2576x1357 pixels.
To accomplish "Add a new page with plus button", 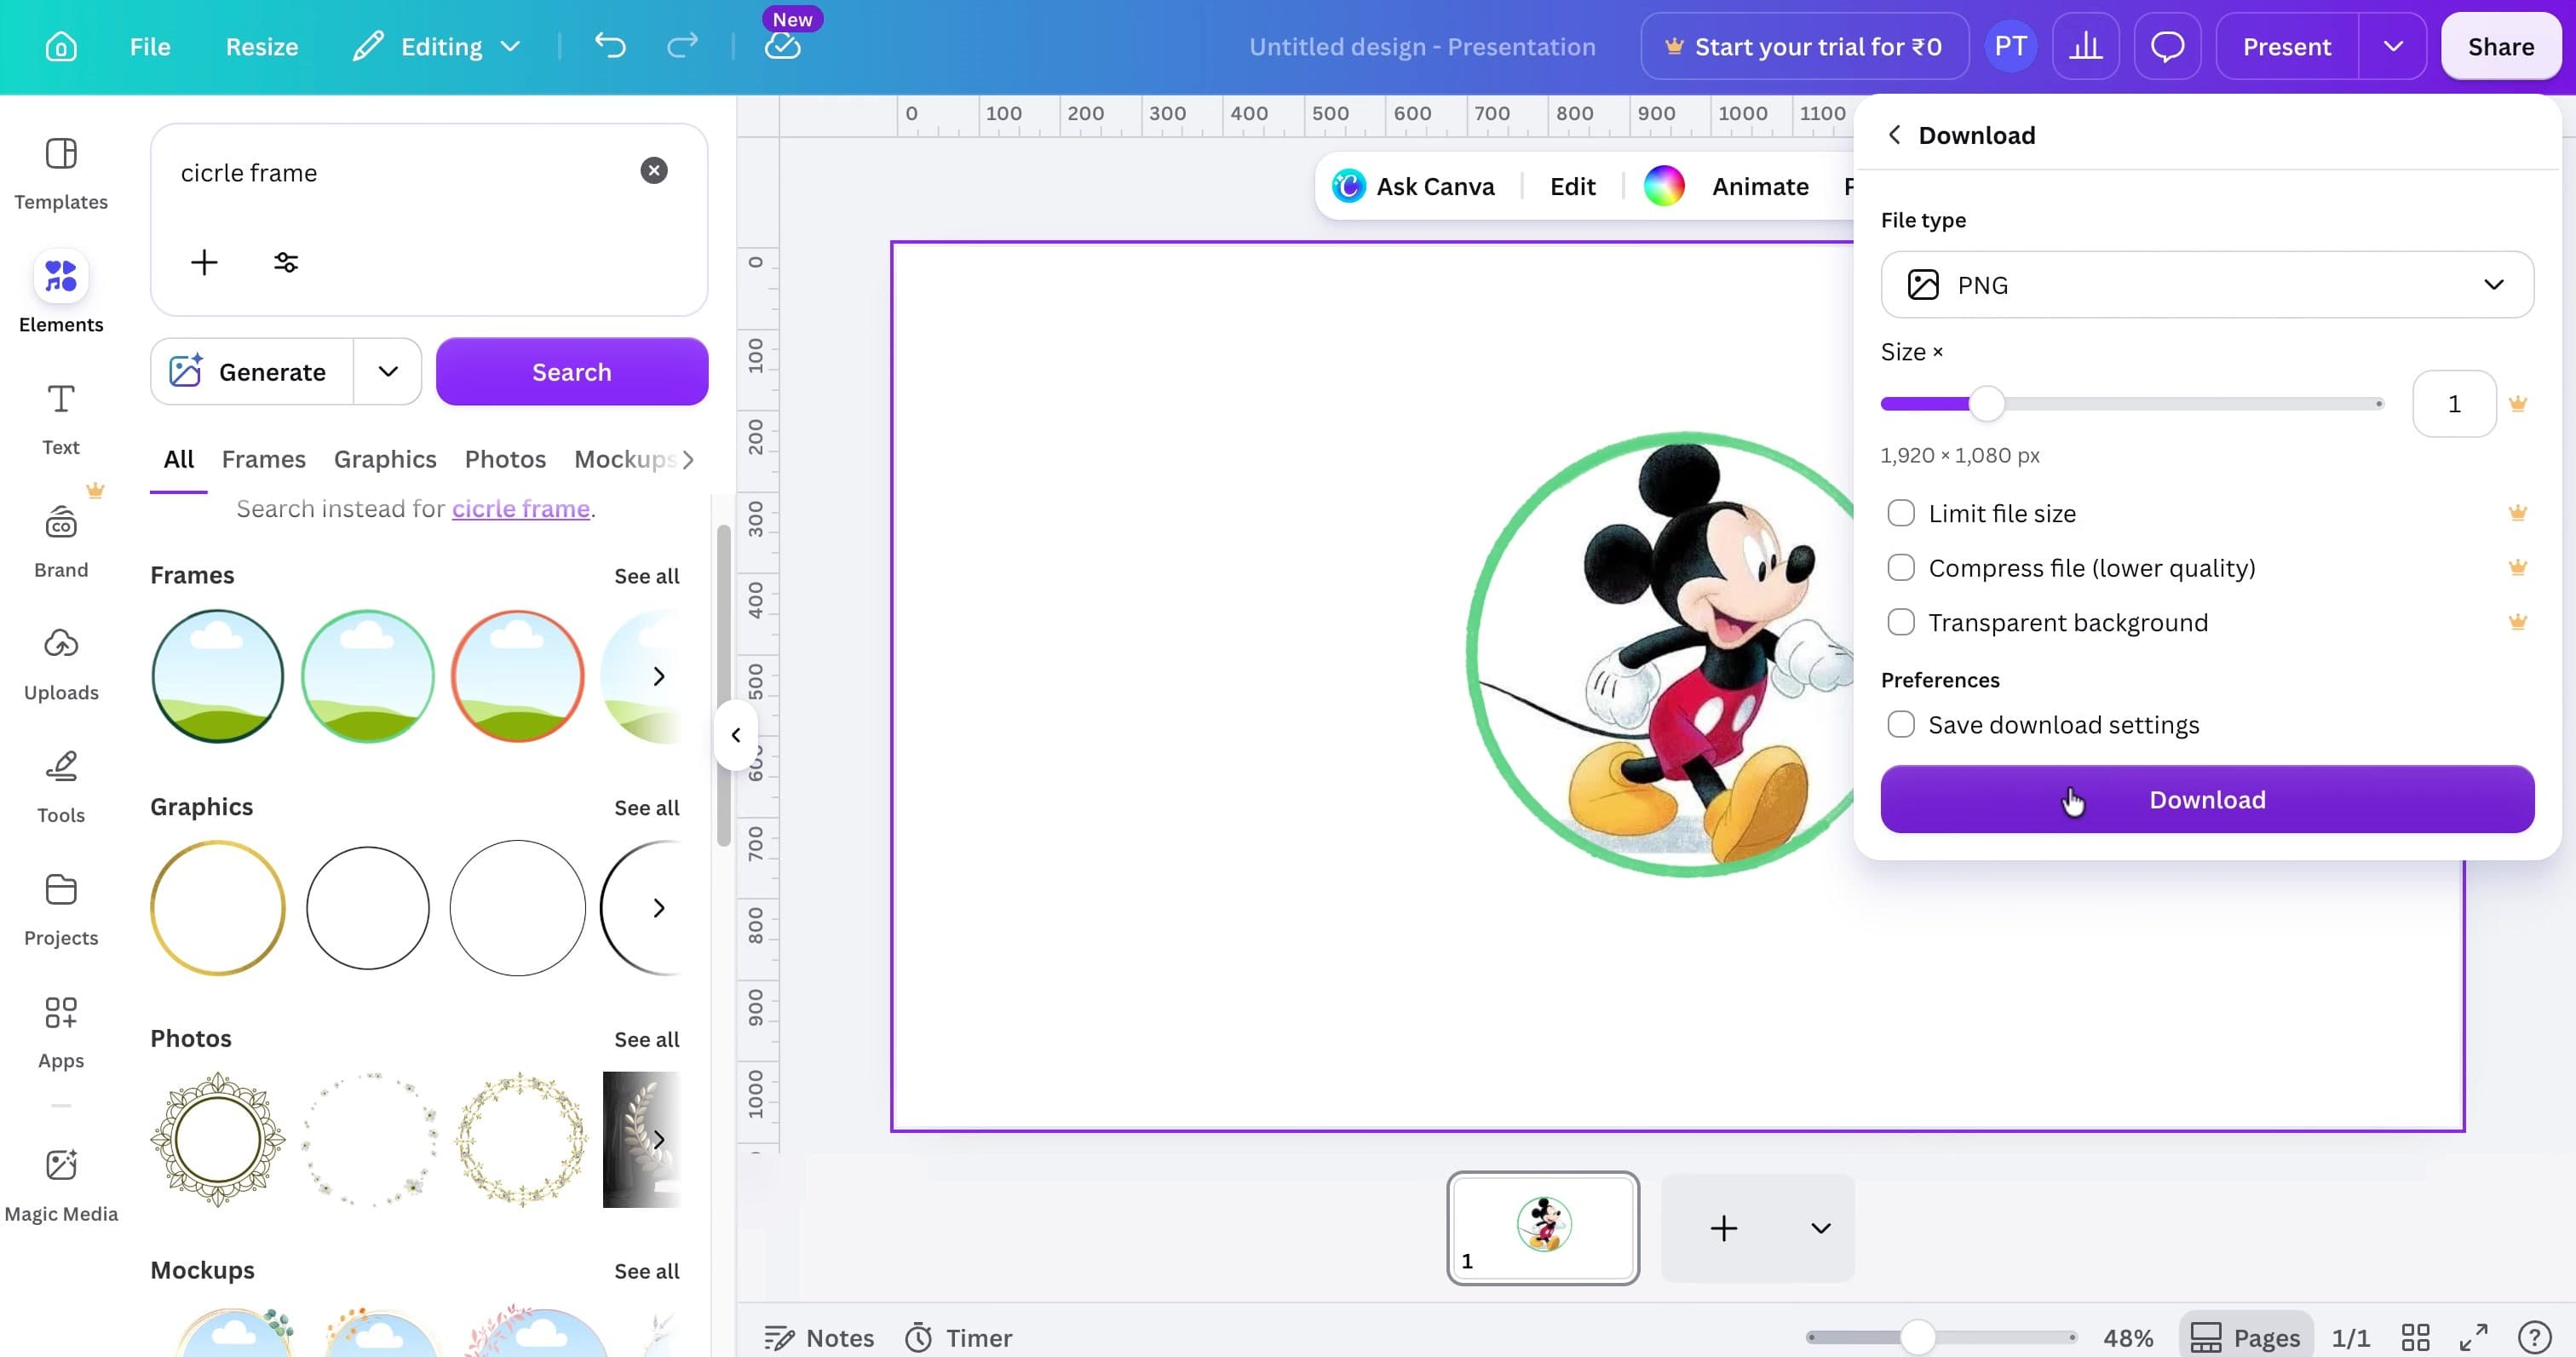I will (1723, 1228).
